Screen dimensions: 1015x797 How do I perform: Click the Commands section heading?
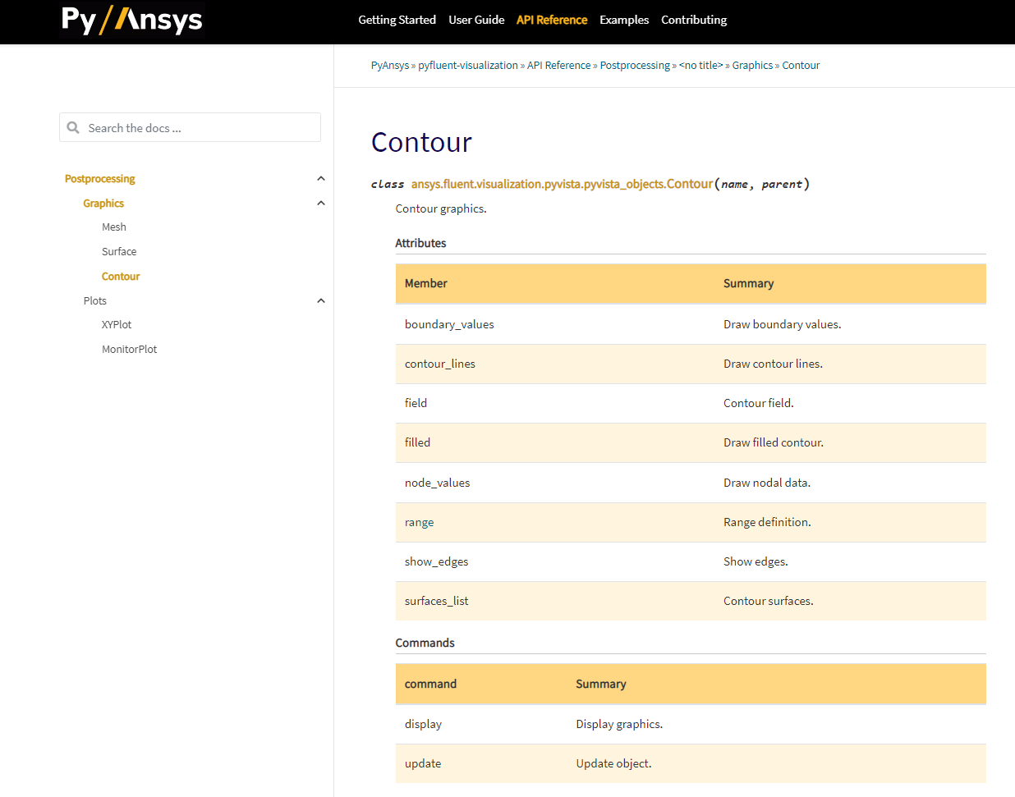(x=425, y=644)
